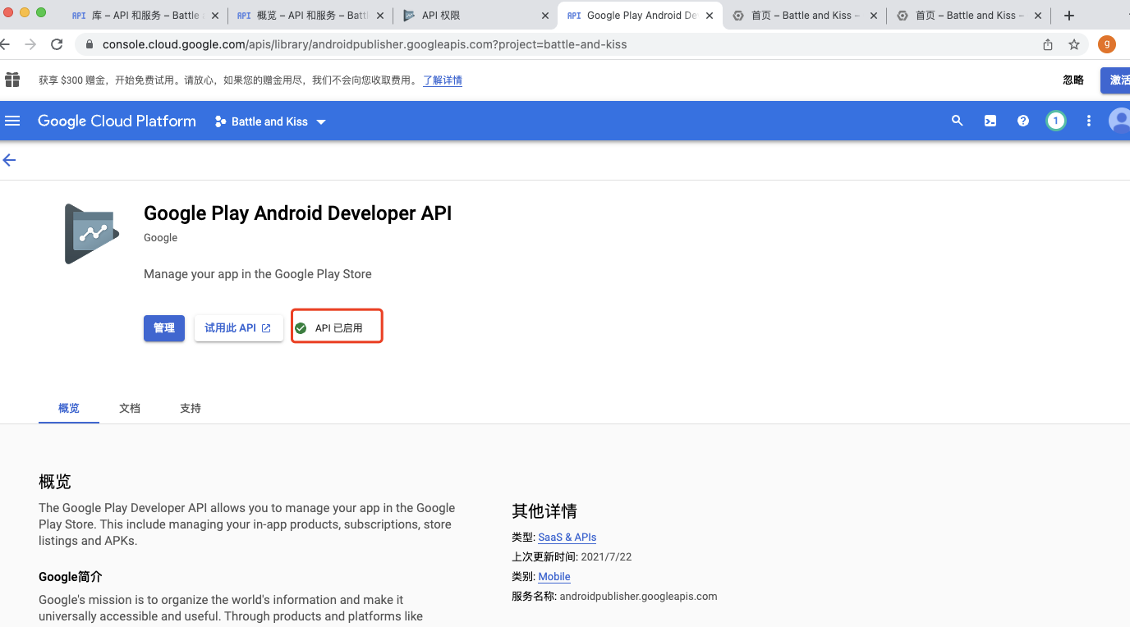Click the lock icon in the address bar
Viewport: 1130px width, 627px height.
(x=90, y=44)
